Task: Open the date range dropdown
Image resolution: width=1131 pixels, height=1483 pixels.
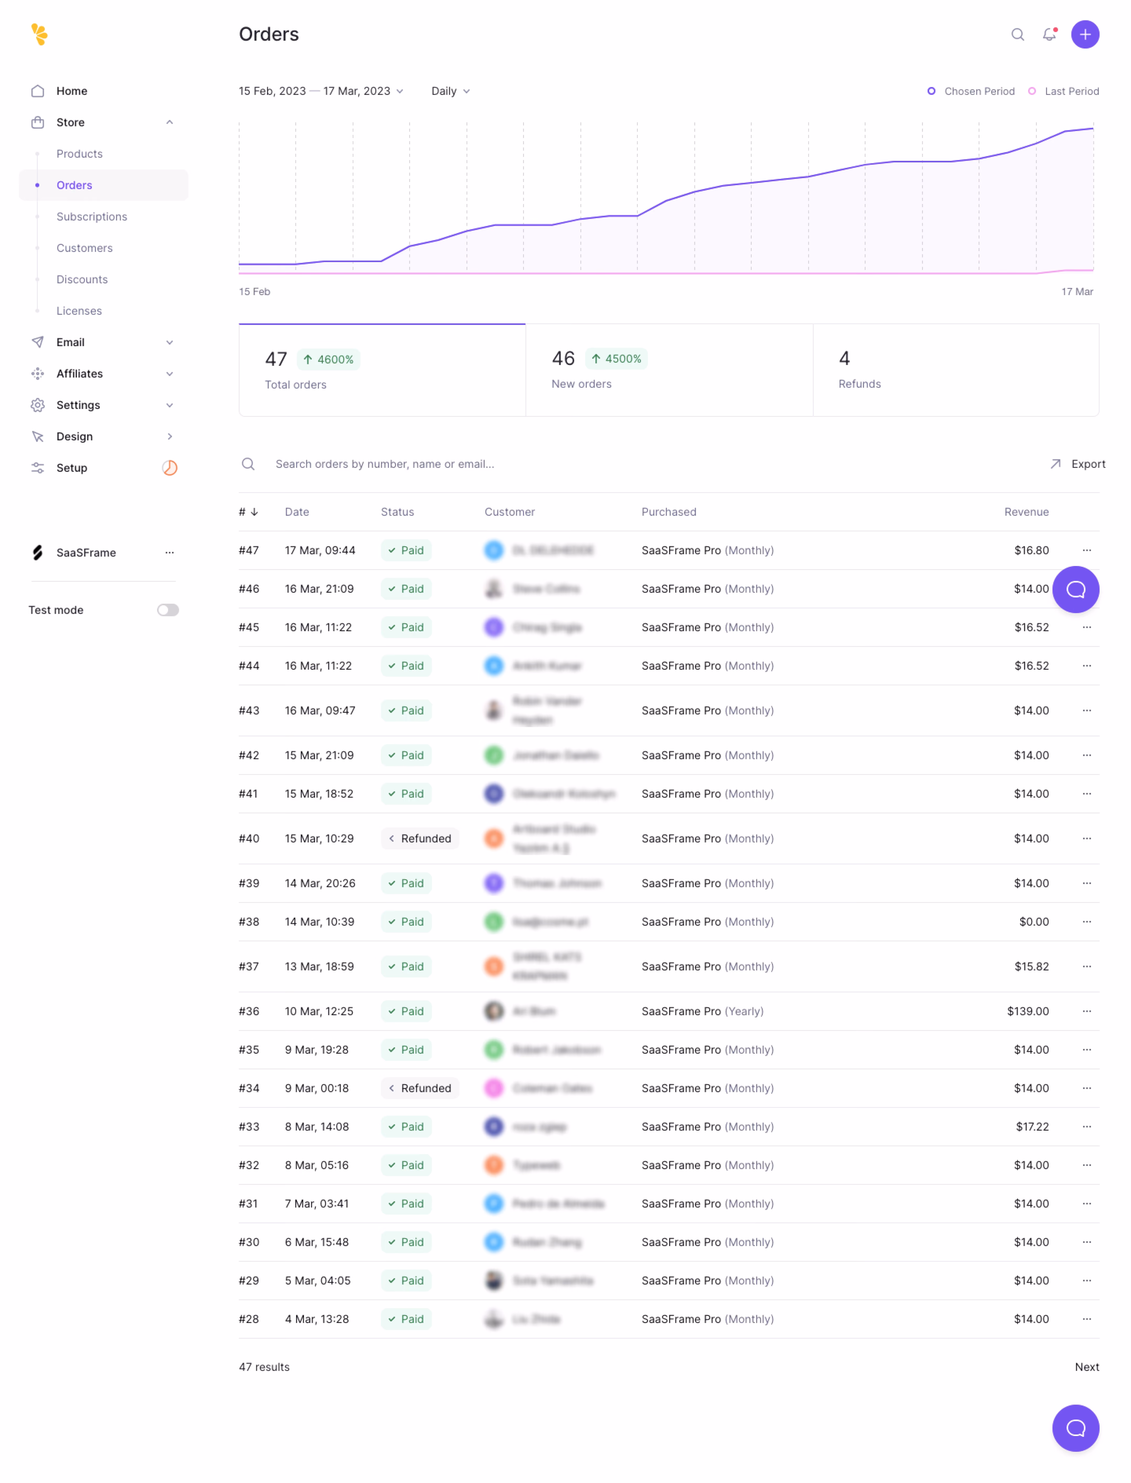Action: coord(321,91)
